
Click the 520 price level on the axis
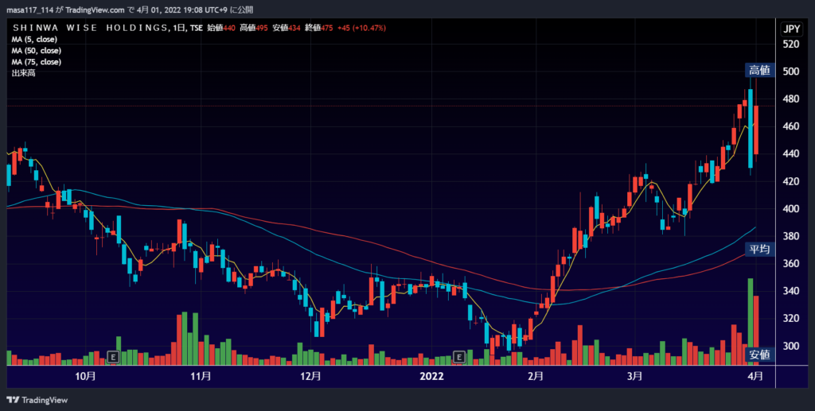pos(791,44)
